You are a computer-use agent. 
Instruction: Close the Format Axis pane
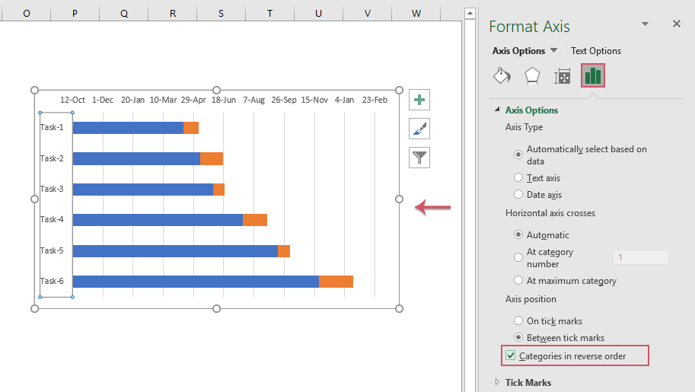coord(676,24)
